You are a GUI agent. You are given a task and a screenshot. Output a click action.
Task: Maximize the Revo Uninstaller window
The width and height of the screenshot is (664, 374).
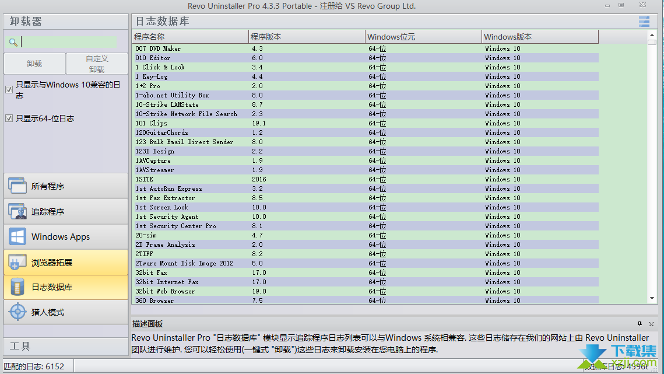click(x=621, y=5)
